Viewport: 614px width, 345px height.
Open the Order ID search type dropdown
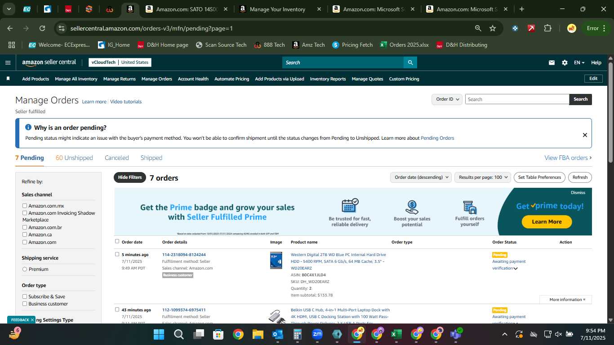[447, 99]
